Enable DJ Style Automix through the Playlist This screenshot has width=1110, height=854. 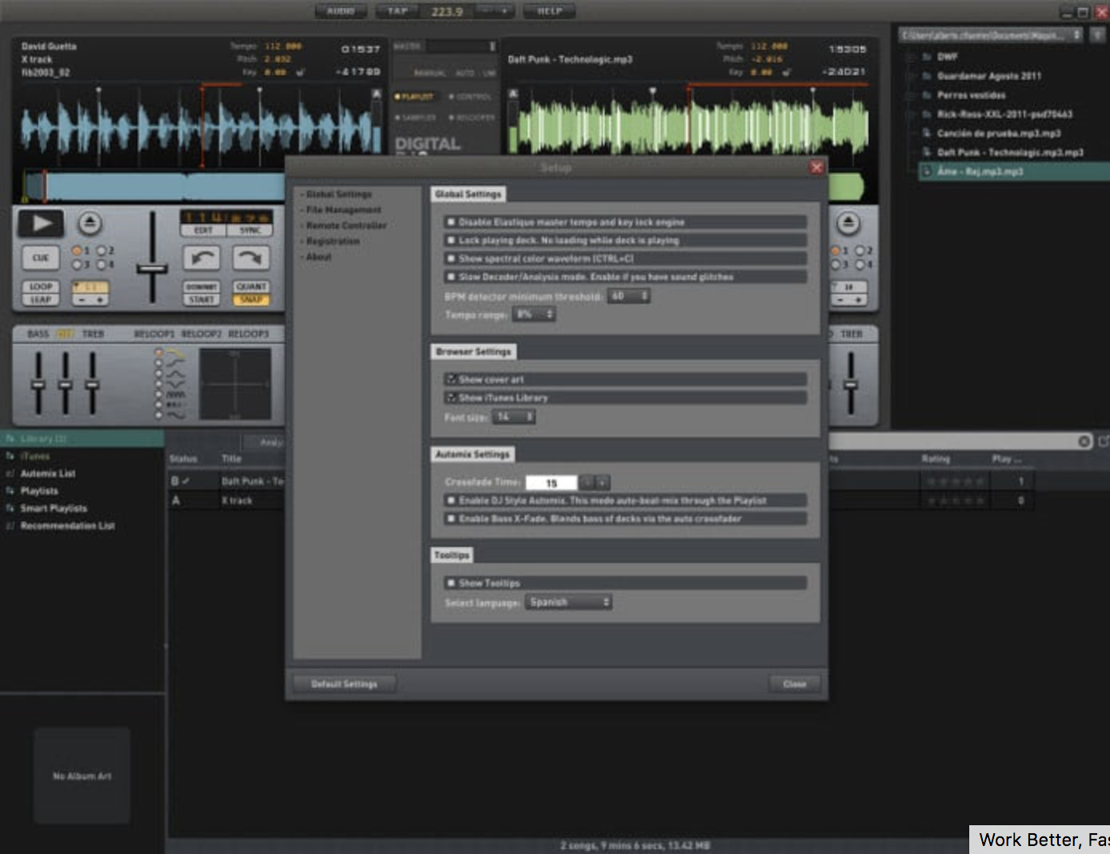point(451,501)
